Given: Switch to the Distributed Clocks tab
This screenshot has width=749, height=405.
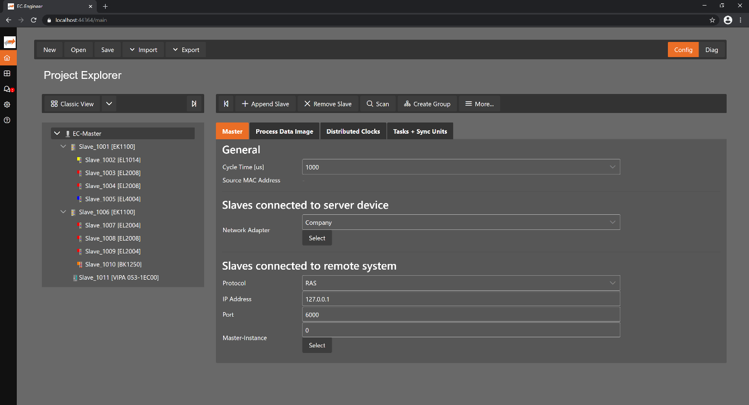Looking at the screenshot, I should point(353,131).
